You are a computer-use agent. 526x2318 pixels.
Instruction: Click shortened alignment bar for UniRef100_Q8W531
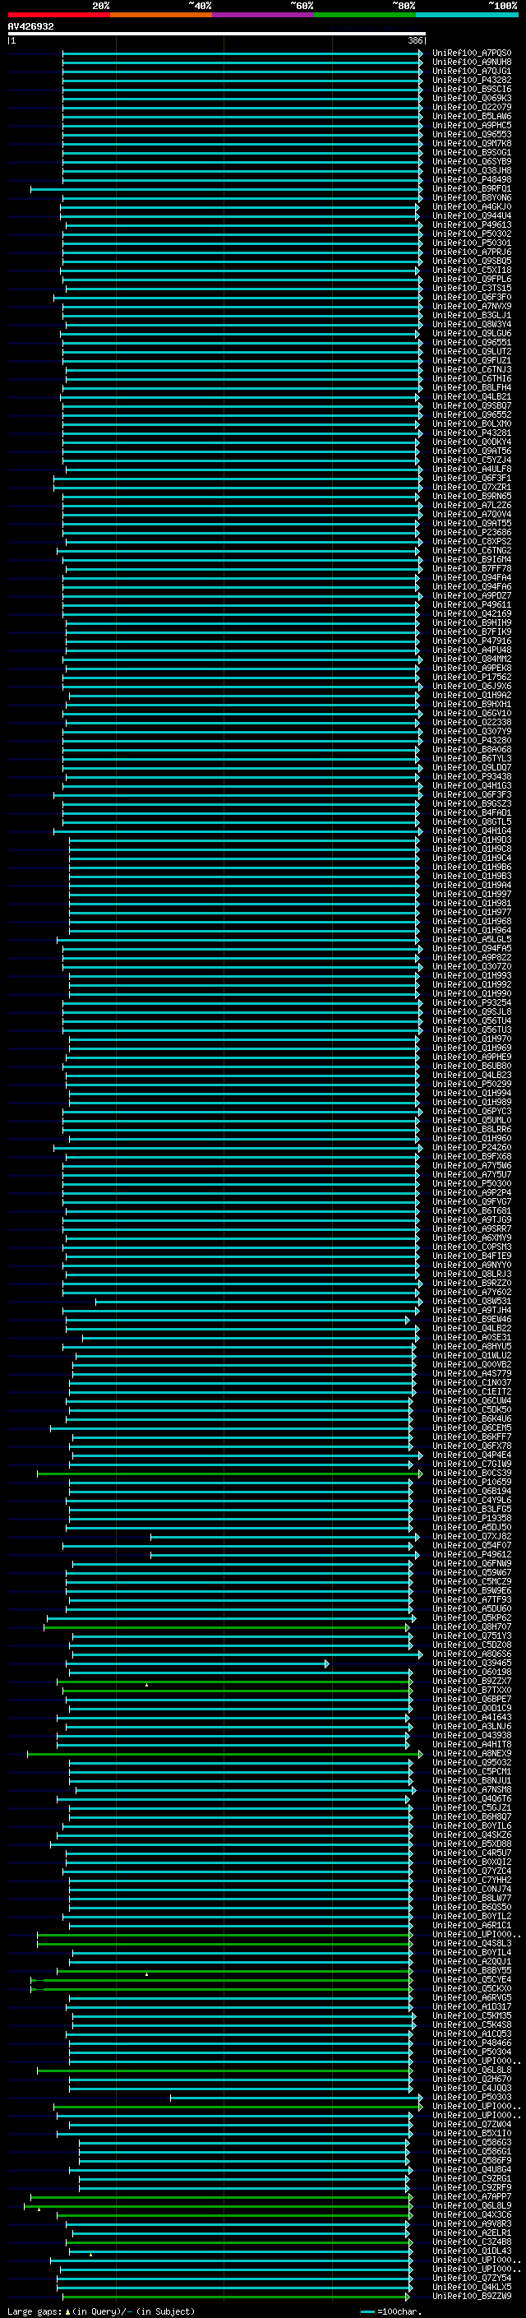pyautogui.click(x=258, y=1301)
